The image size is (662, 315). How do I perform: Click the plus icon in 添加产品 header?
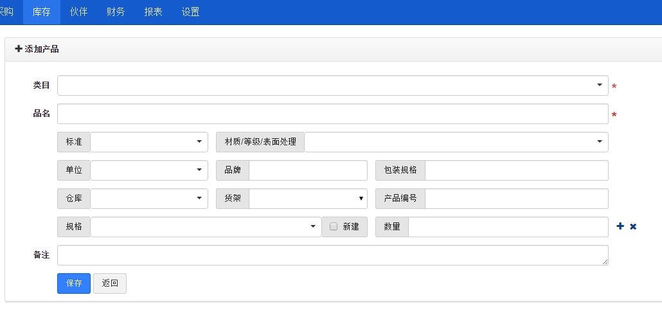tap(18, 49)
